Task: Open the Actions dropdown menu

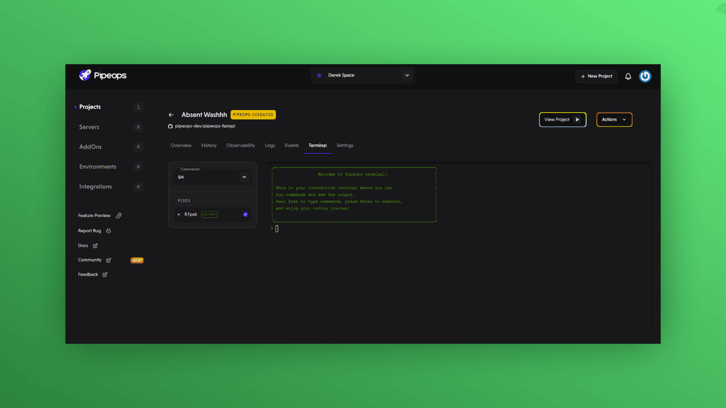Action: 614,120
